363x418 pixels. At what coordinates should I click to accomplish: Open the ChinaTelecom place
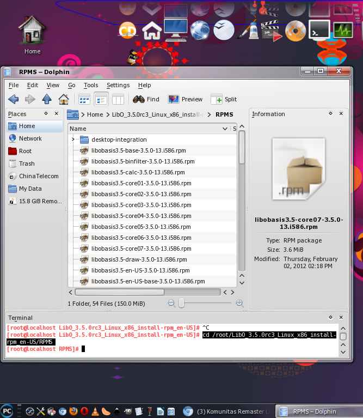click(x=34, y=176)
